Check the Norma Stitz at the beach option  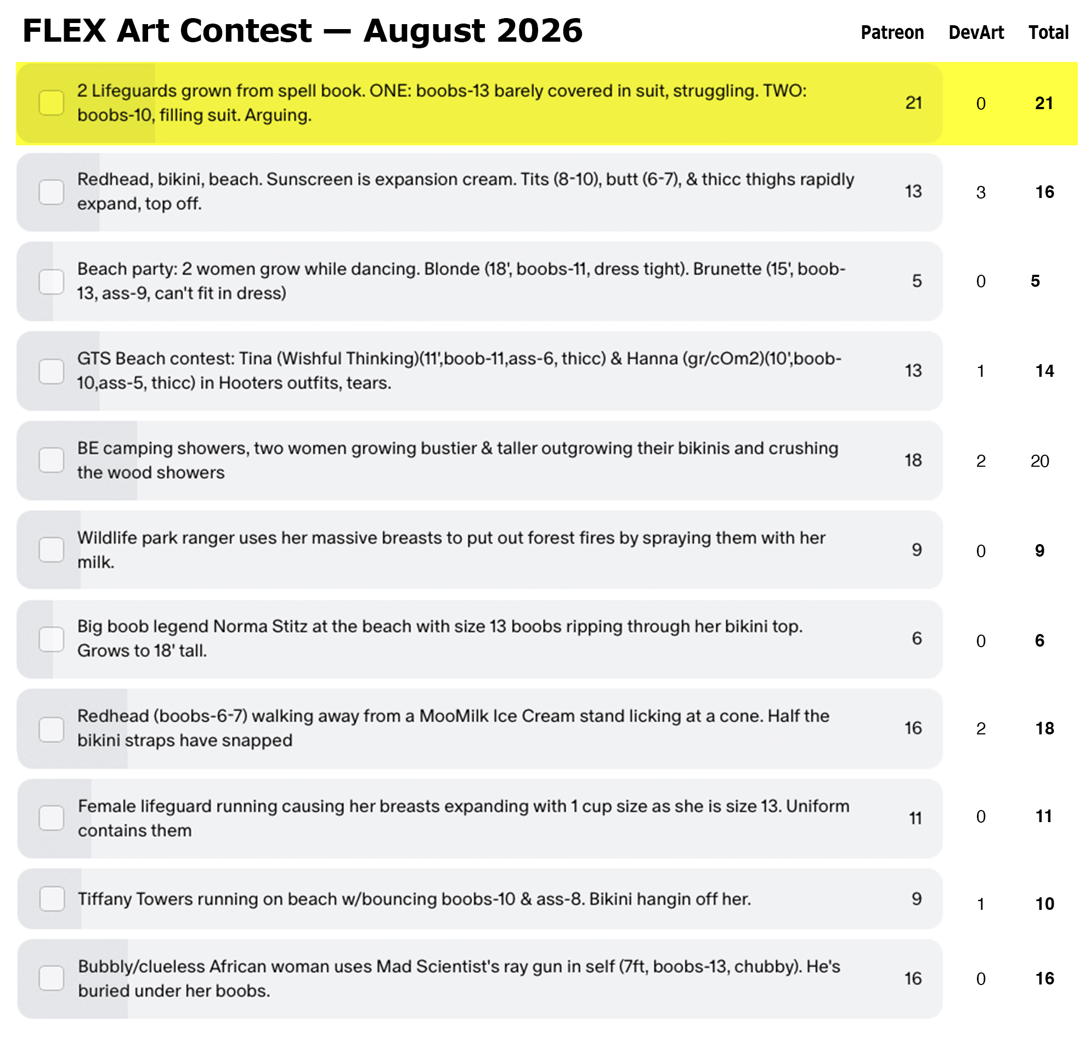pos(51,639)
